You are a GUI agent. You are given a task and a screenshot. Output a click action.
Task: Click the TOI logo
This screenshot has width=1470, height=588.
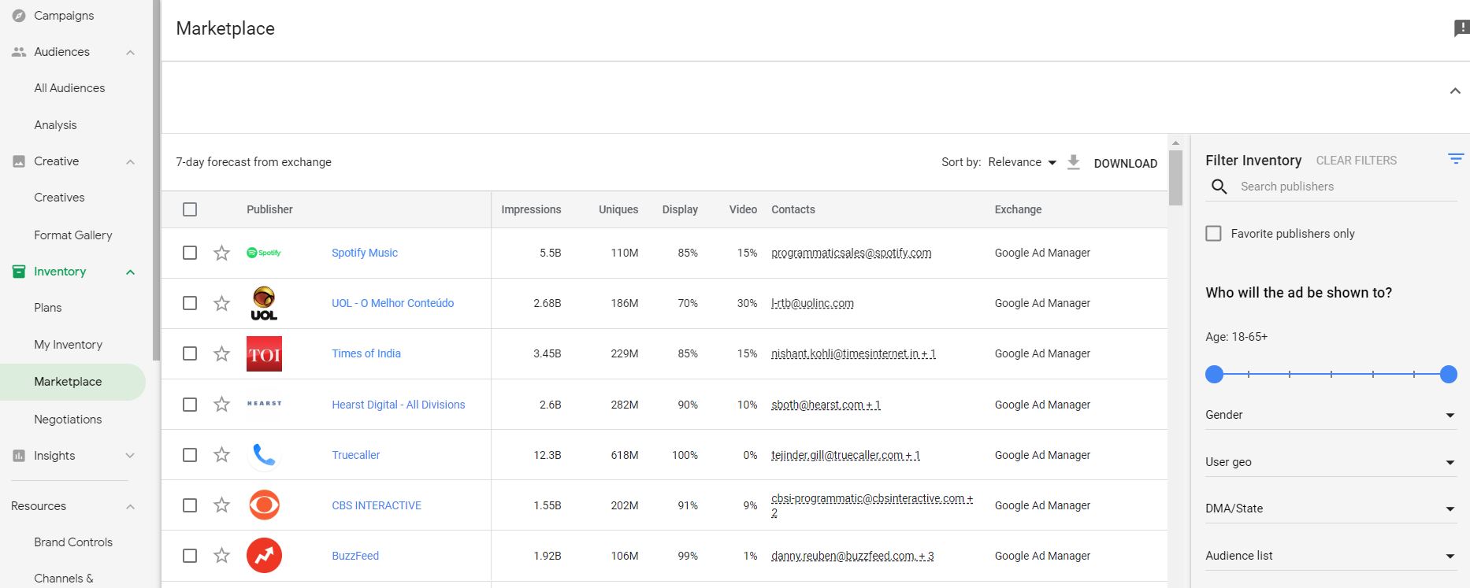tap(264, 354)
